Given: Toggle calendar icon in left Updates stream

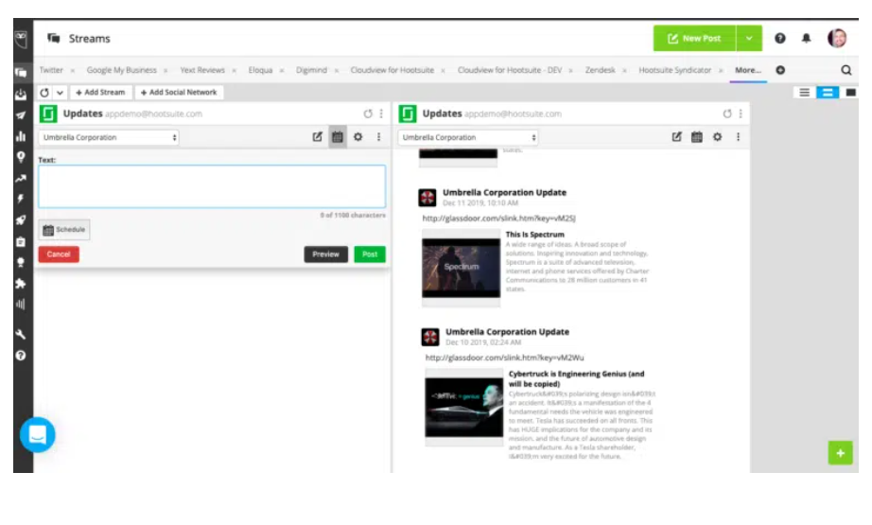Looking at the screenshot, I should (338, 137).
